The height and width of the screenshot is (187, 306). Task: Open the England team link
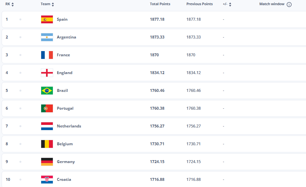[65, 73]
